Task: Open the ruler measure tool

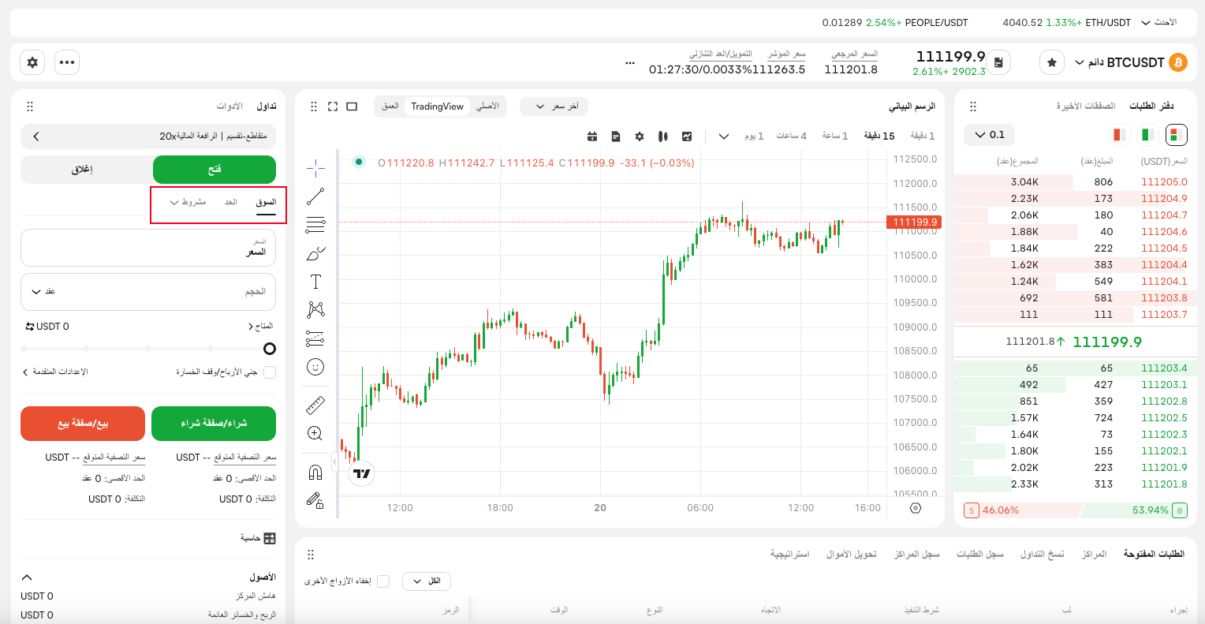Action: (x=315, y=405)
